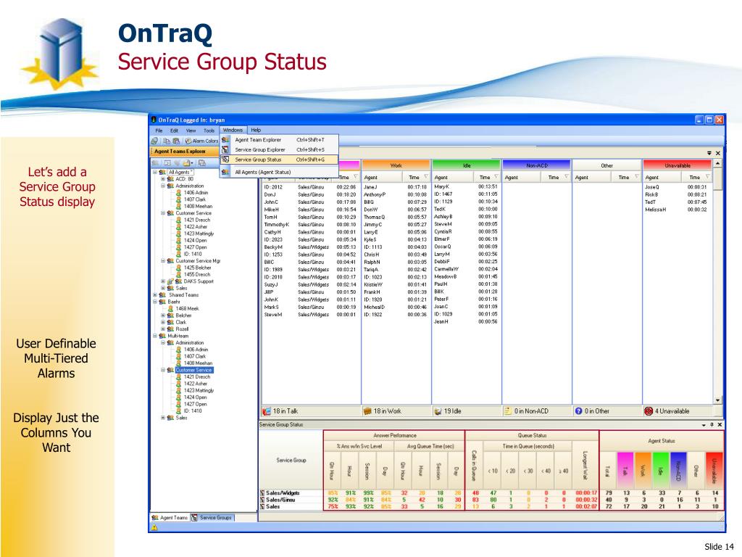Open the Tools menu
Image resolution: width=742 pixels, height=557 pixels.
point(209,131)
